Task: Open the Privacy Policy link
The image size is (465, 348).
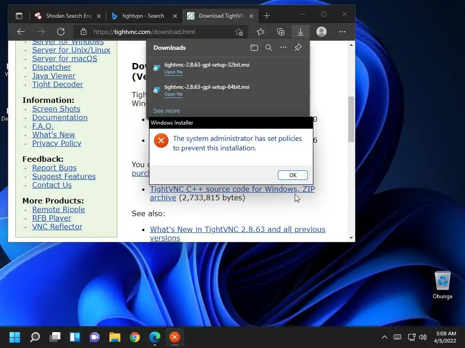Action: [57, 143]
